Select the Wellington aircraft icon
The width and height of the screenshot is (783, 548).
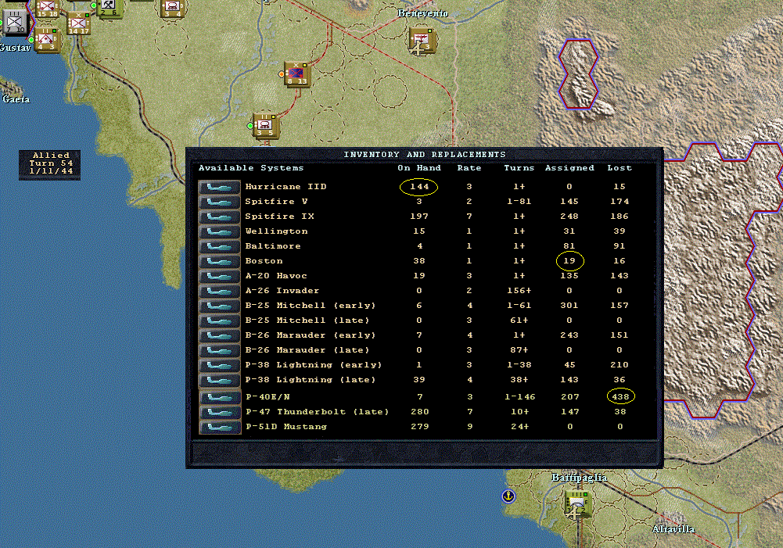point(220,231)
